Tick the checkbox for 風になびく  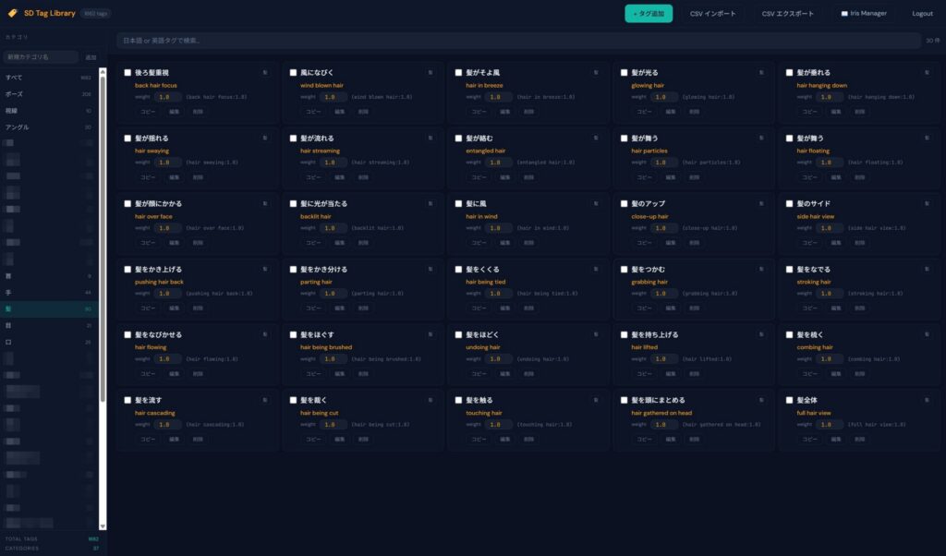coord(293,72)
